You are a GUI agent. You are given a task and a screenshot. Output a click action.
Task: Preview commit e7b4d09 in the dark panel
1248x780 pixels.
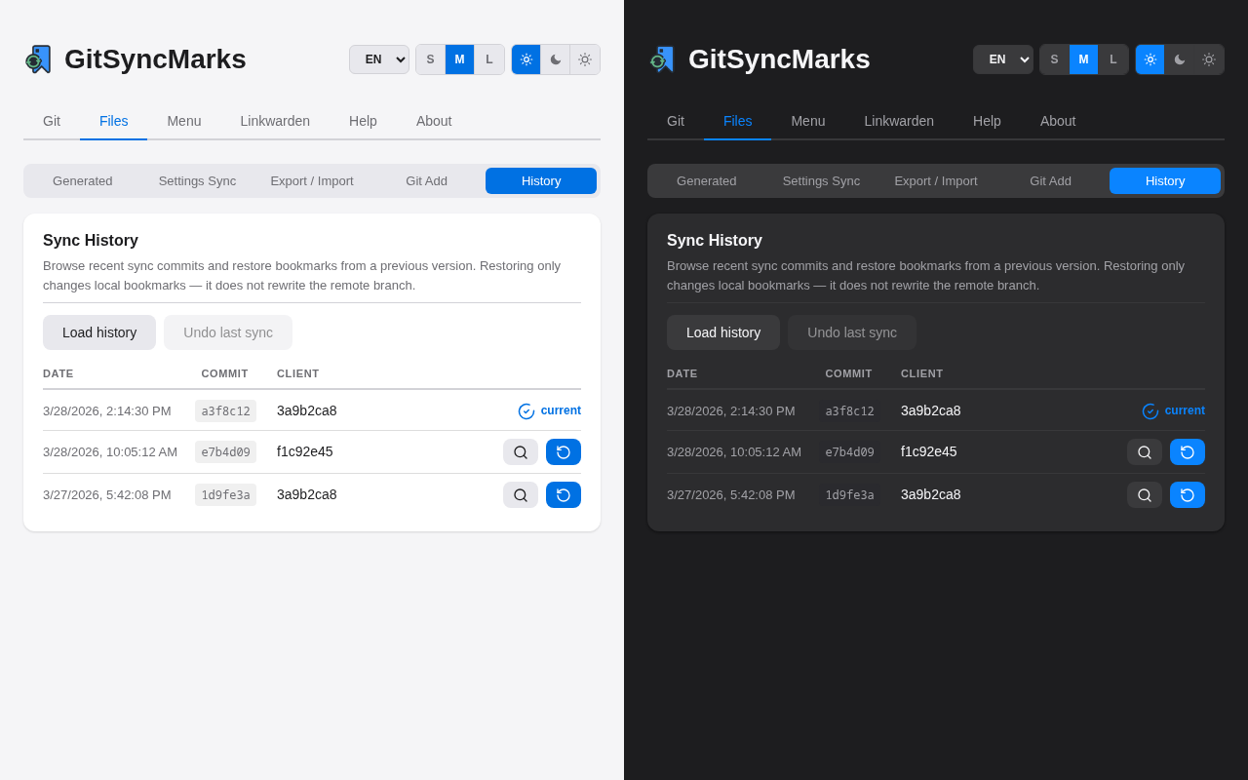[x=1145, y=452]
